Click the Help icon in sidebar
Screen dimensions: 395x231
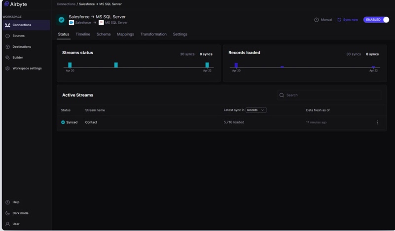tap(7, 202)
